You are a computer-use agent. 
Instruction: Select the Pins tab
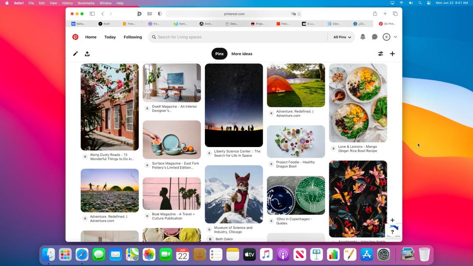pyautogui.click(x=219, y=54)
